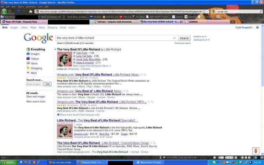Open the Gmail link in Google top bar
The height and width of the screenshot is (165, 264).
coord(63,27)
